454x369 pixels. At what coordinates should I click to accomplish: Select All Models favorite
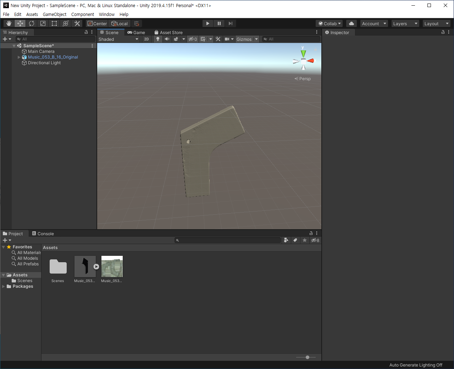click(x=25, y=258)
